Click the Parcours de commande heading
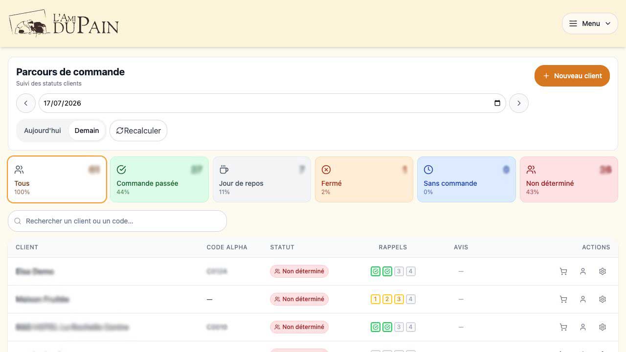626x352 pixels. click(x=70, y=72)
